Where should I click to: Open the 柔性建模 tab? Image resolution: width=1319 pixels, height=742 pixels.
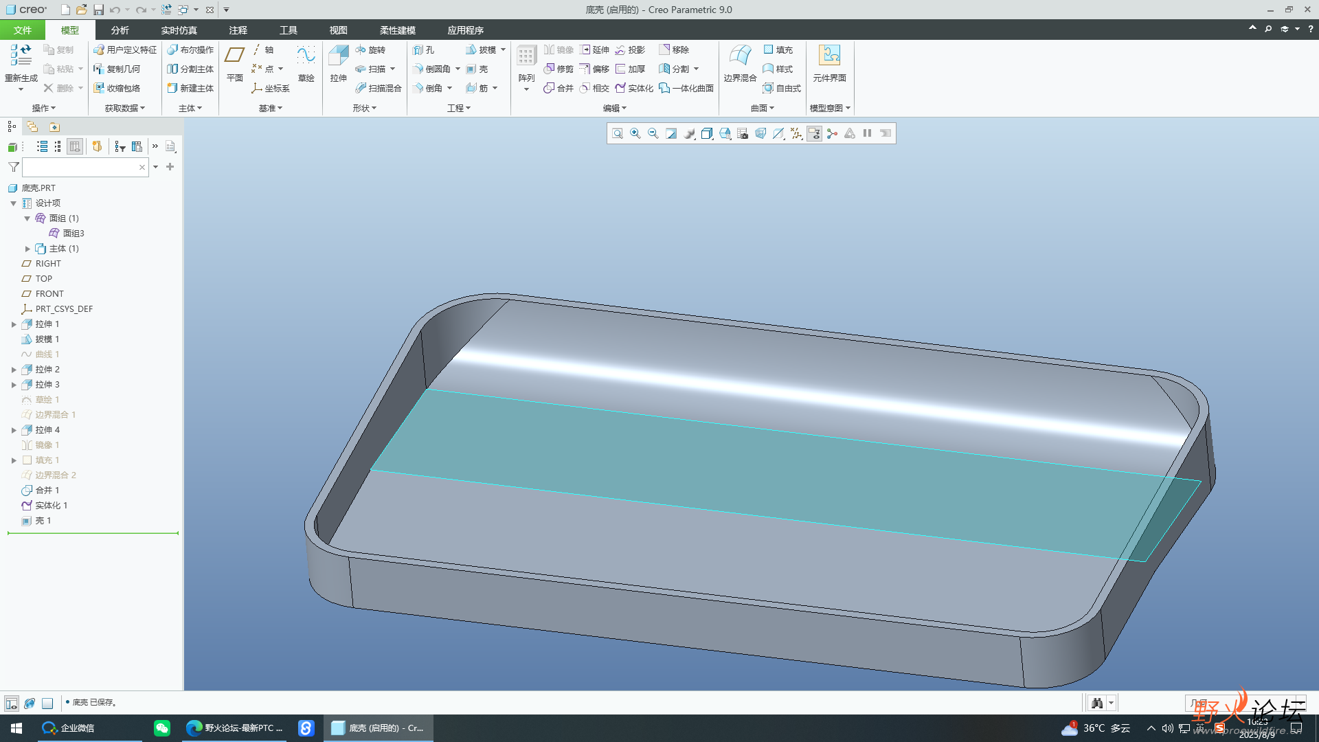(398, 30)
